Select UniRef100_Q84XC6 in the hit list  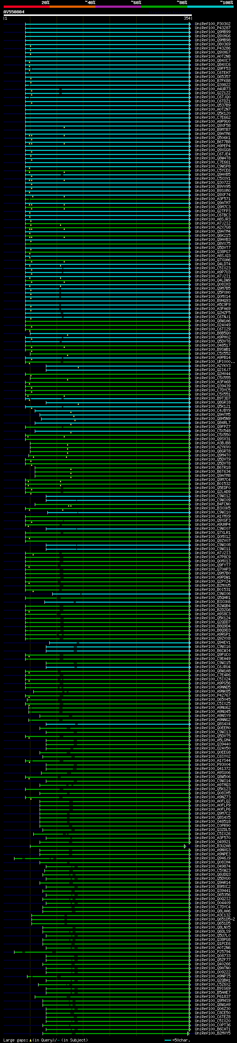pyautogui.click(x=213, y=64)
